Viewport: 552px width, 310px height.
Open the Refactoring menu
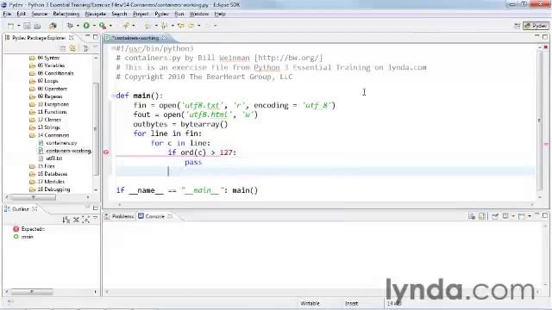coord(66,14)
